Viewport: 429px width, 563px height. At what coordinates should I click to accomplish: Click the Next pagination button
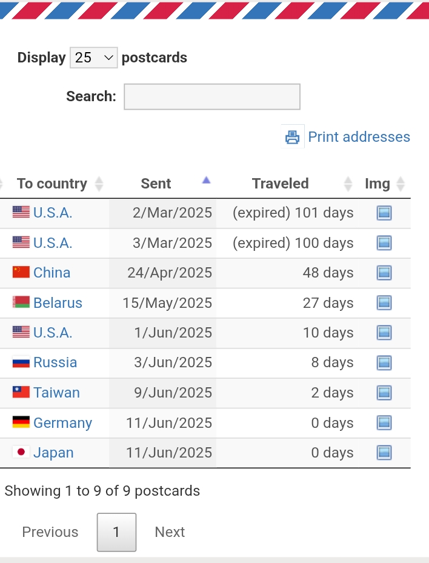[170, 532]
